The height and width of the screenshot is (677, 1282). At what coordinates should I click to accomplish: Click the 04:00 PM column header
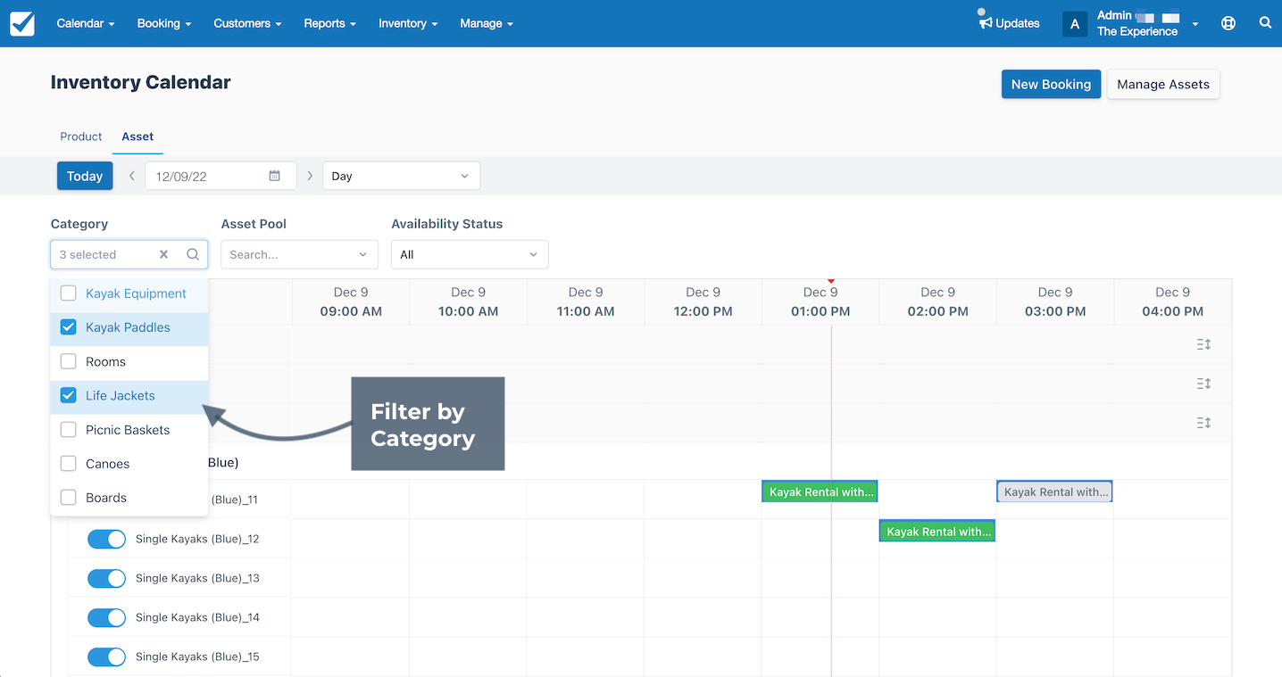[x=1172, y=301]
